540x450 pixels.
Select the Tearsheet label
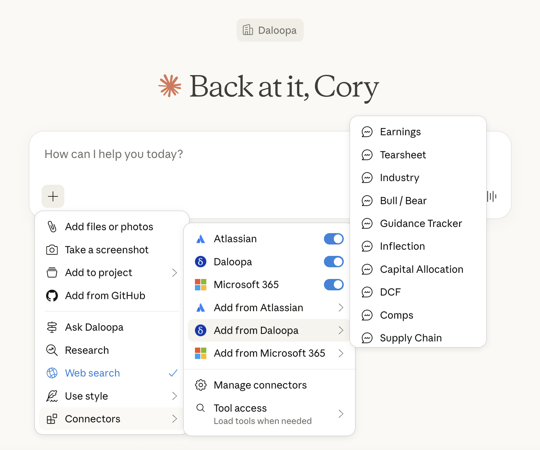pos(403,155)
